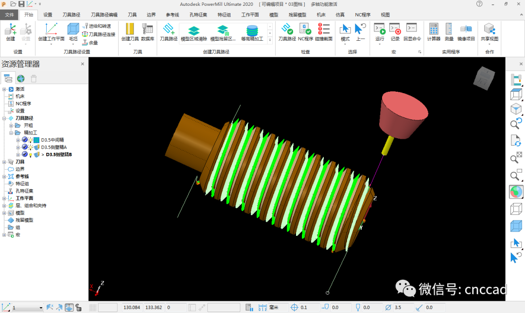The image size is (525, 313).
Task: Open the 数据库 tool database
Action: (147, 32)
